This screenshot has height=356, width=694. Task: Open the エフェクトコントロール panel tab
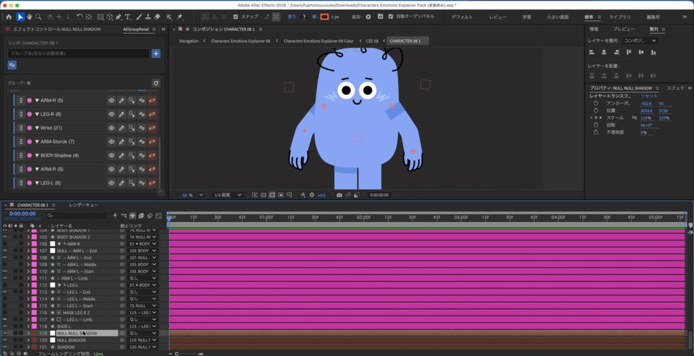[x=57, y=29]
